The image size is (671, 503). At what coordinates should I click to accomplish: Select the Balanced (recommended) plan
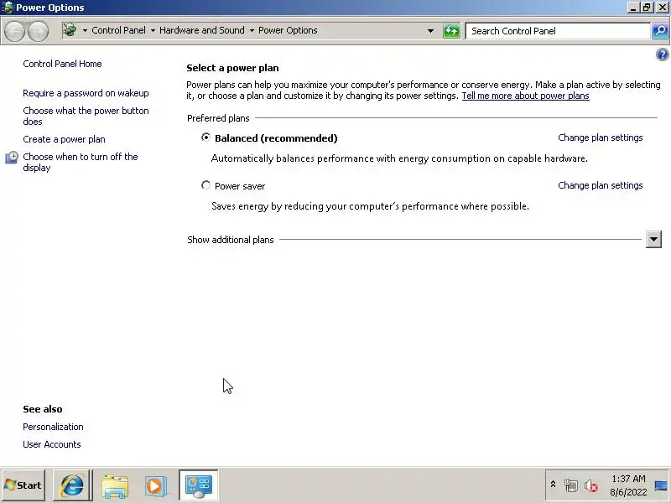point(205,137)
